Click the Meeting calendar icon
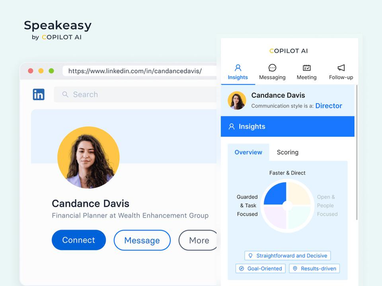 point(307,68)
